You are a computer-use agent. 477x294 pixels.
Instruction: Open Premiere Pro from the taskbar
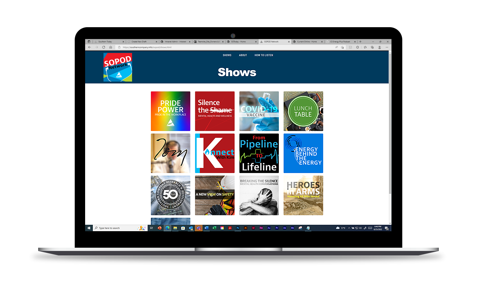(277, 228)
